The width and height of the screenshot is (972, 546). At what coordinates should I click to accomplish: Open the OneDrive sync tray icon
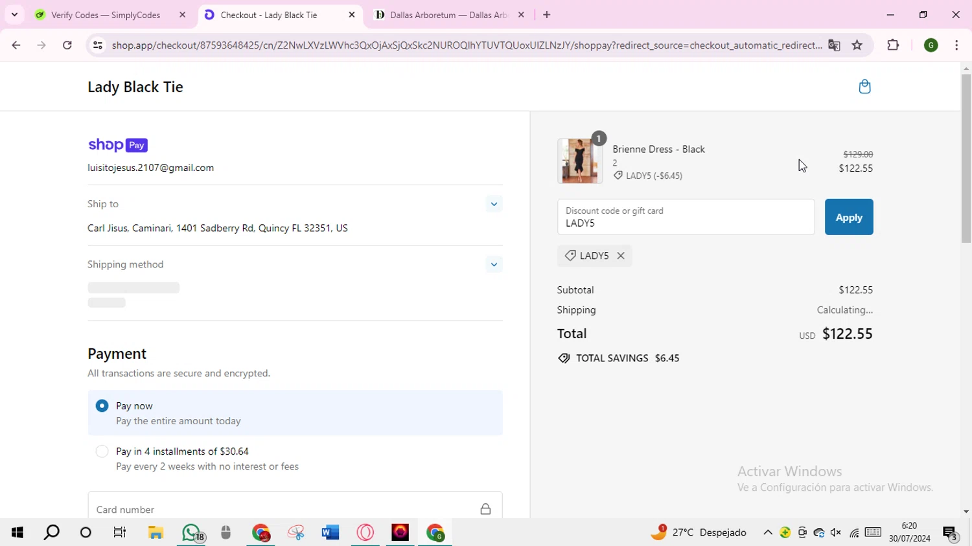(819, 532)
